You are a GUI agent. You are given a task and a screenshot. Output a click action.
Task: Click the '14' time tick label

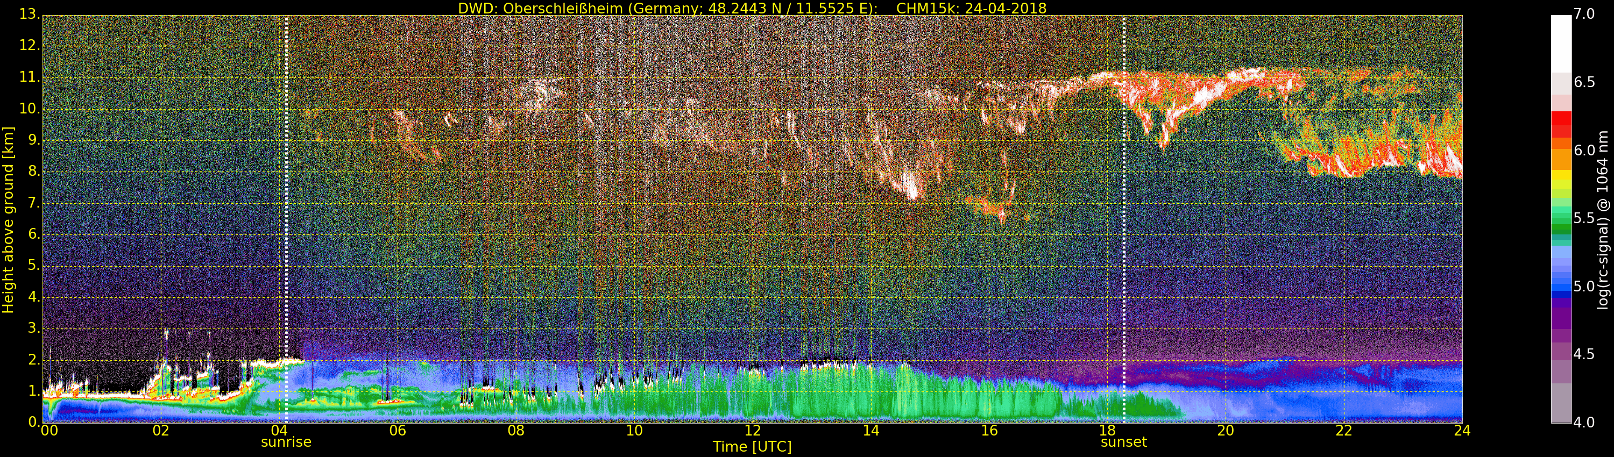(871, 431)
